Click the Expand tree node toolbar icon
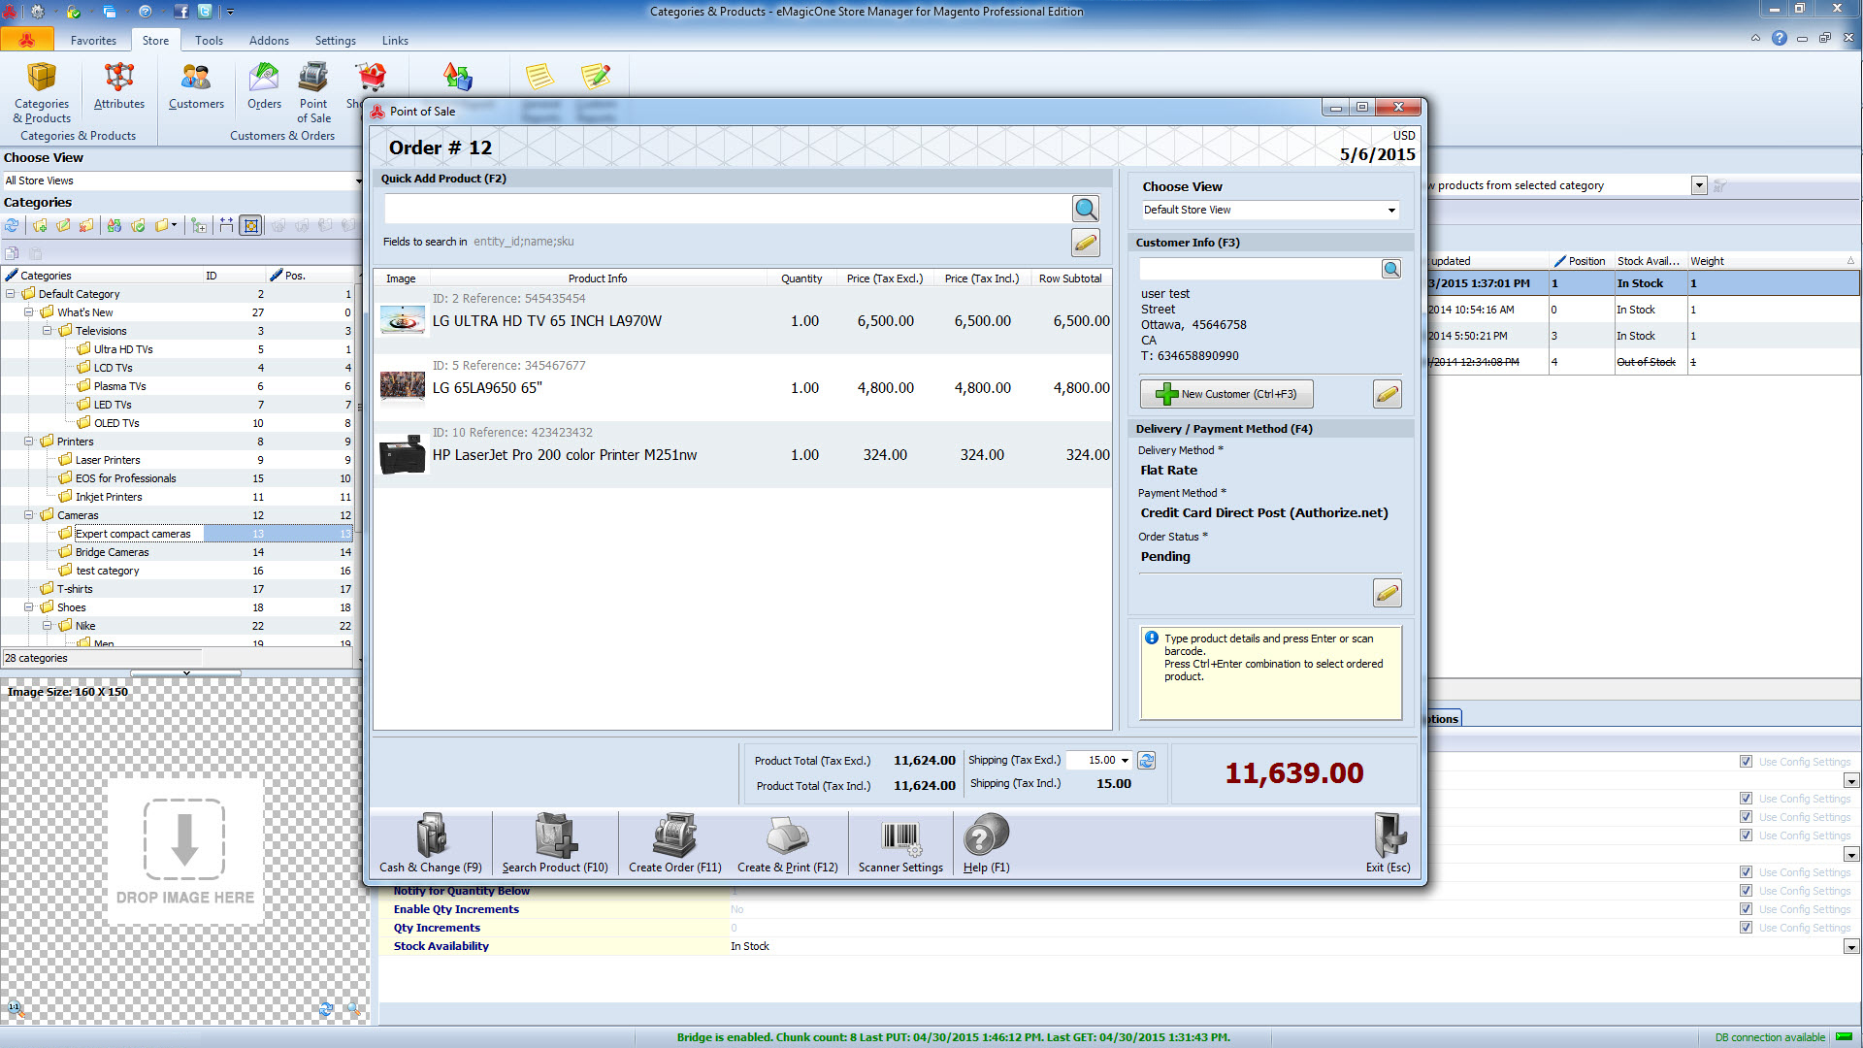The width and height of the screenshot is (1863, 1048). coord(199,225)
